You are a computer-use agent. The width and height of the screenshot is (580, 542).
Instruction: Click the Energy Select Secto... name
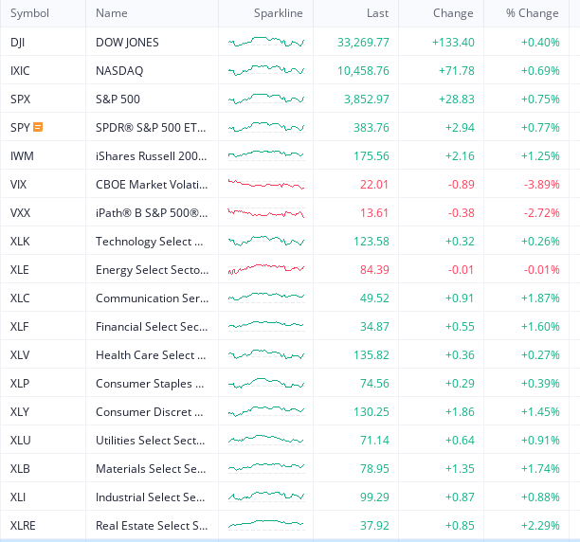point(152,270)
